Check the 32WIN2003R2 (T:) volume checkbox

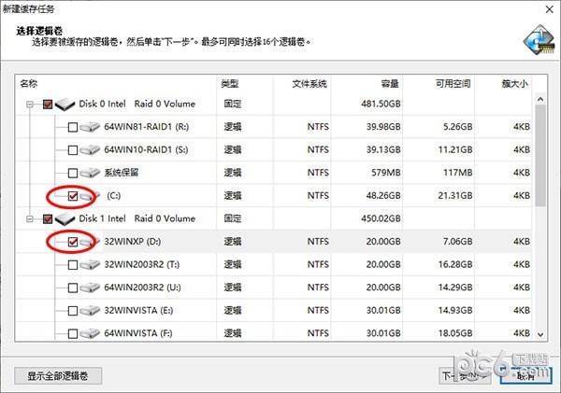point(73,265)
